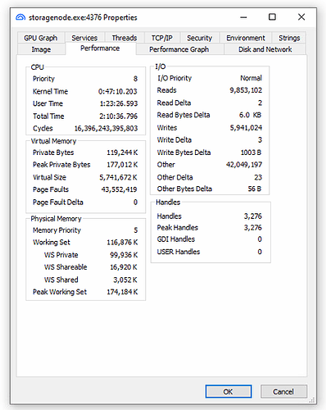Click Reads value 9,853,102

(x=246, y=90)
